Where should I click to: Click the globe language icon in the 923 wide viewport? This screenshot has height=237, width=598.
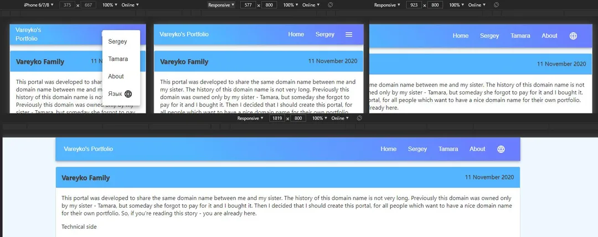click(x=573, y=36)
